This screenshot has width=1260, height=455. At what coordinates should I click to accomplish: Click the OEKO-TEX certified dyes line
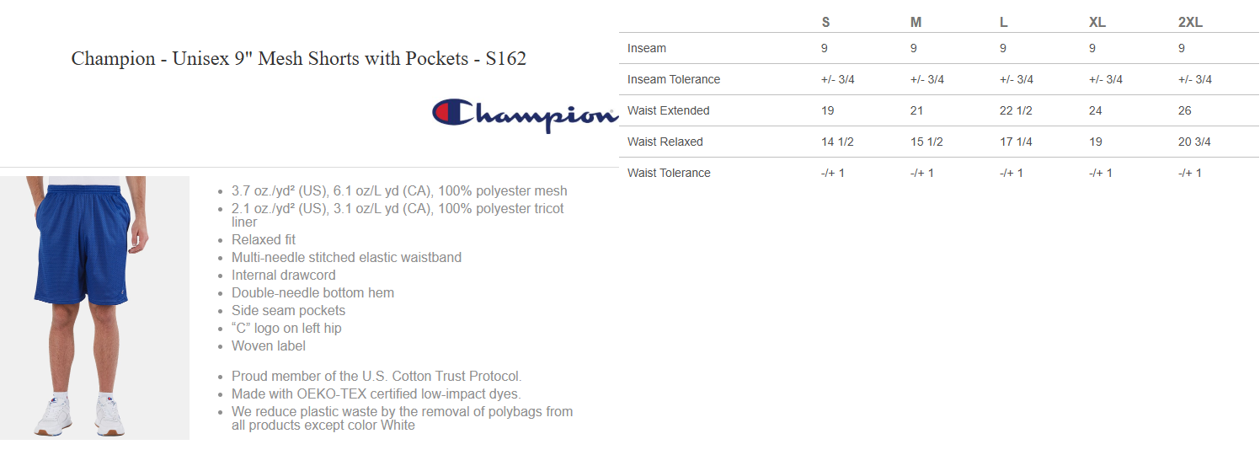pyautogui.click(x=376, y=394)
